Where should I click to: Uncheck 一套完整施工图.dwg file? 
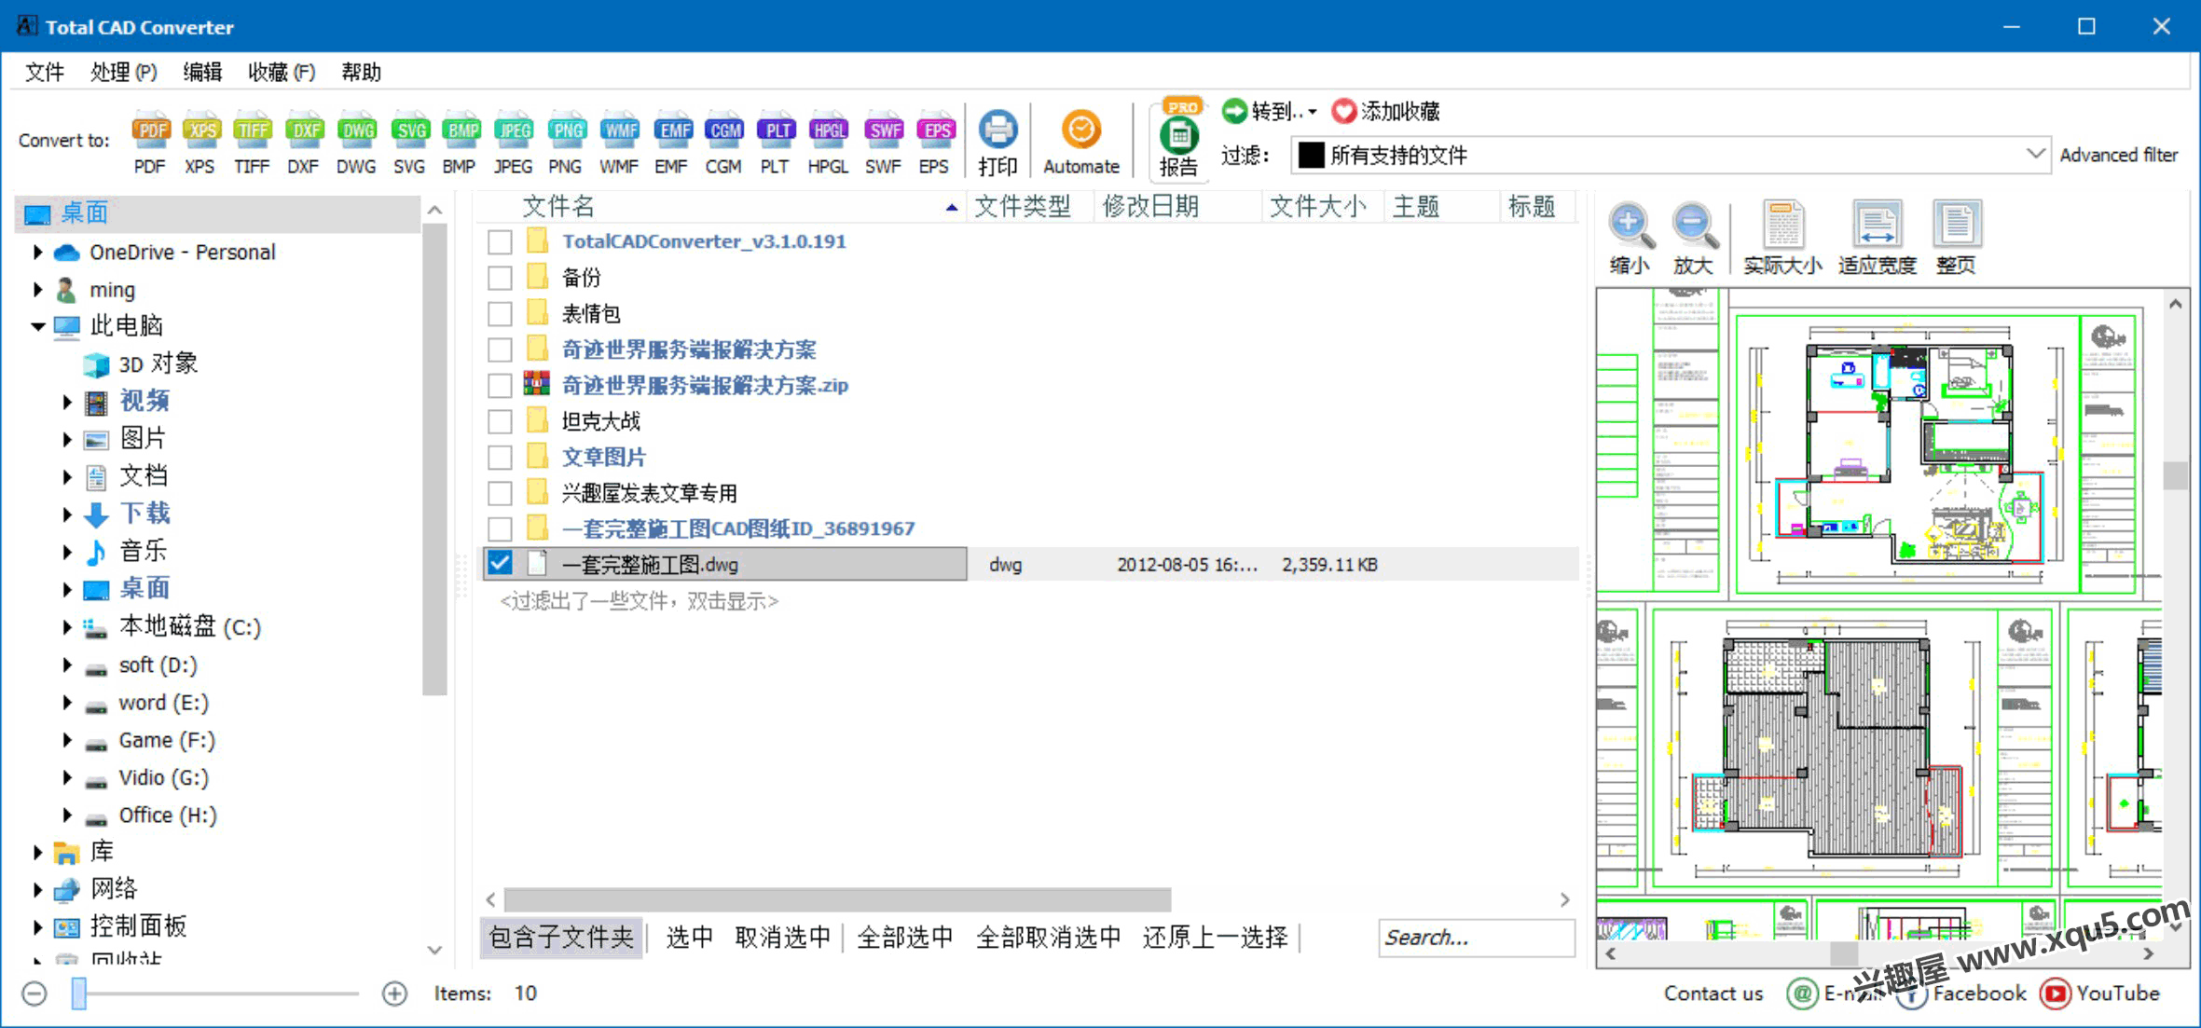(500, 564)
